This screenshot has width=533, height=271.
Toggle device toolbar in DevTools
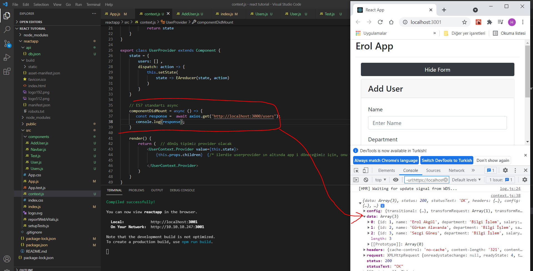pos(365,170)
